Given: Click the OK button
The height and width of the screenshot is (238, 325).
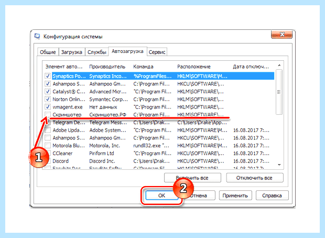Looking at the screenshot, I should coord(161,196).
